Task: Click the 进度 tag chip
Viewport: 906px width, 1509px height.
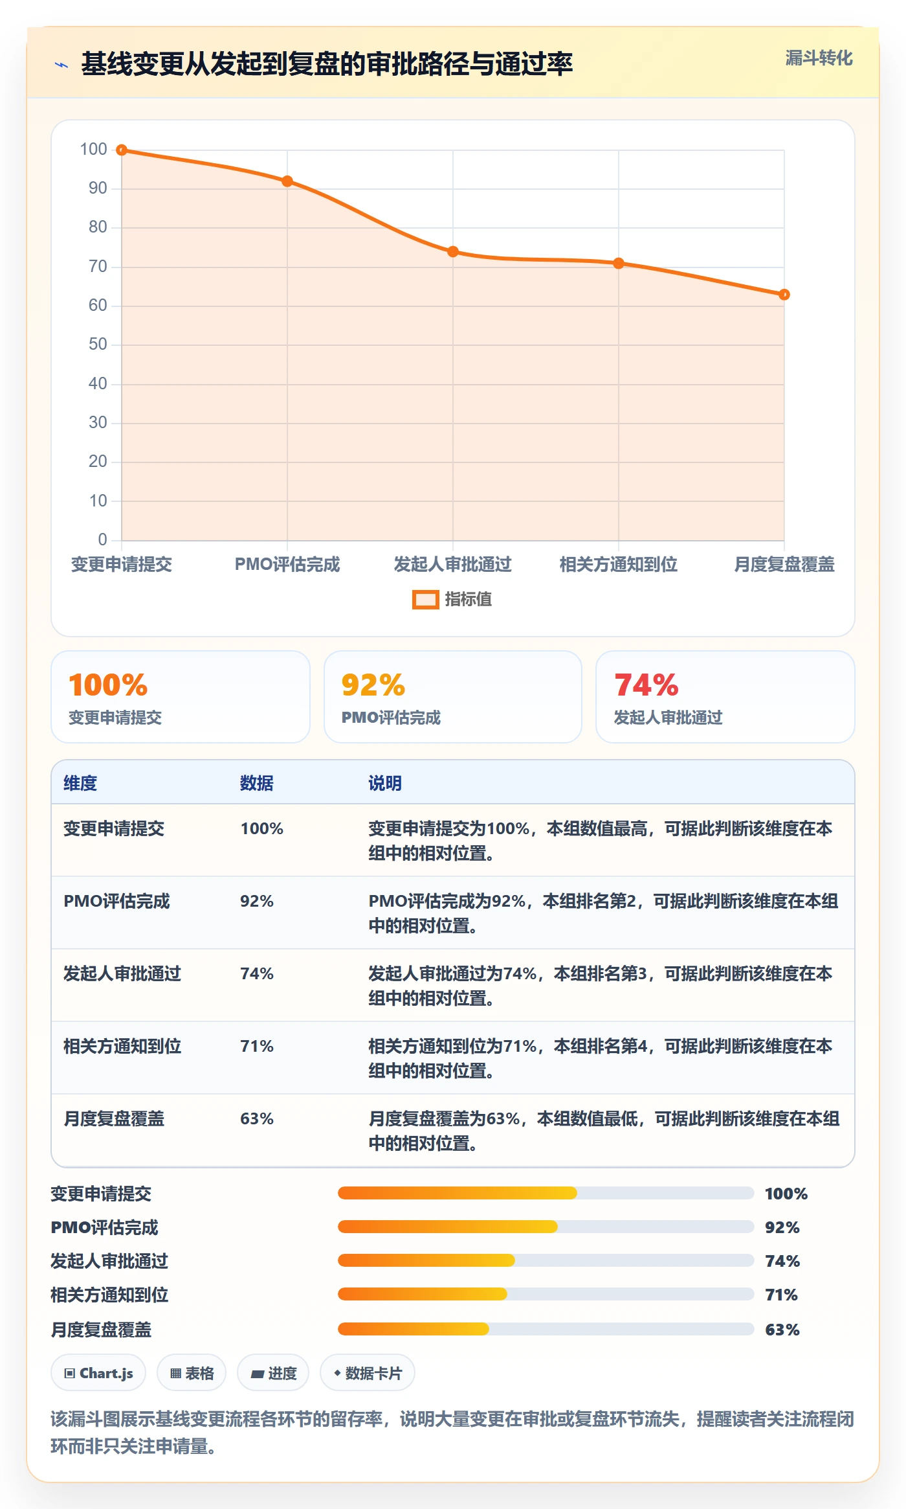Action: (273, 1373)
